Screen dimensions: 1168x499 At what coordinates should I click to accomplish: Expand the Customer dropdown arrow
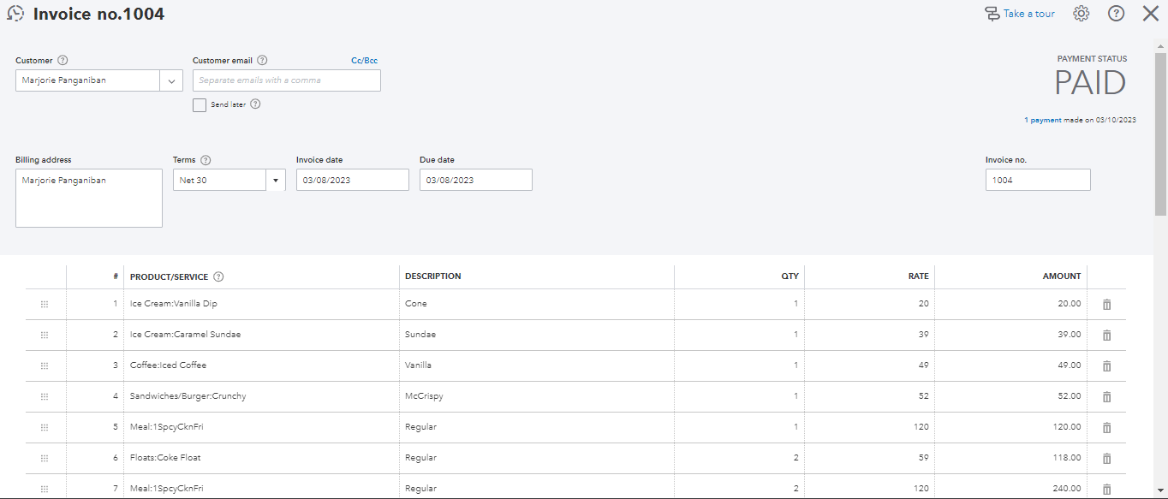point(172,80)
